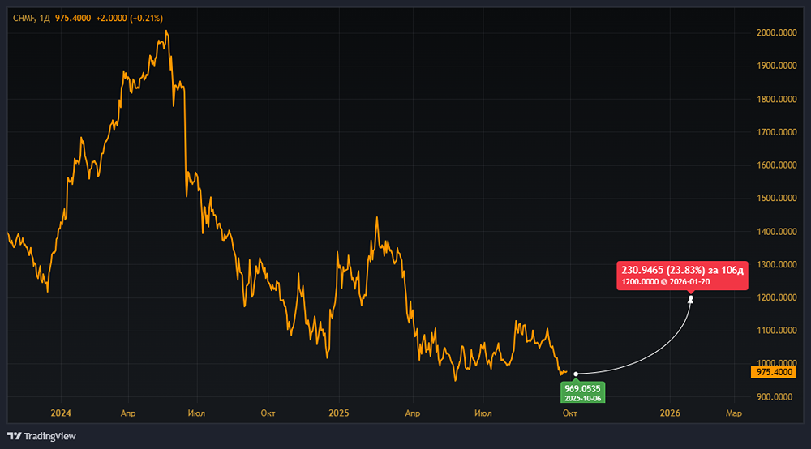
Task: Click the Июл label before 2025
Action: [x=196, y=413]
